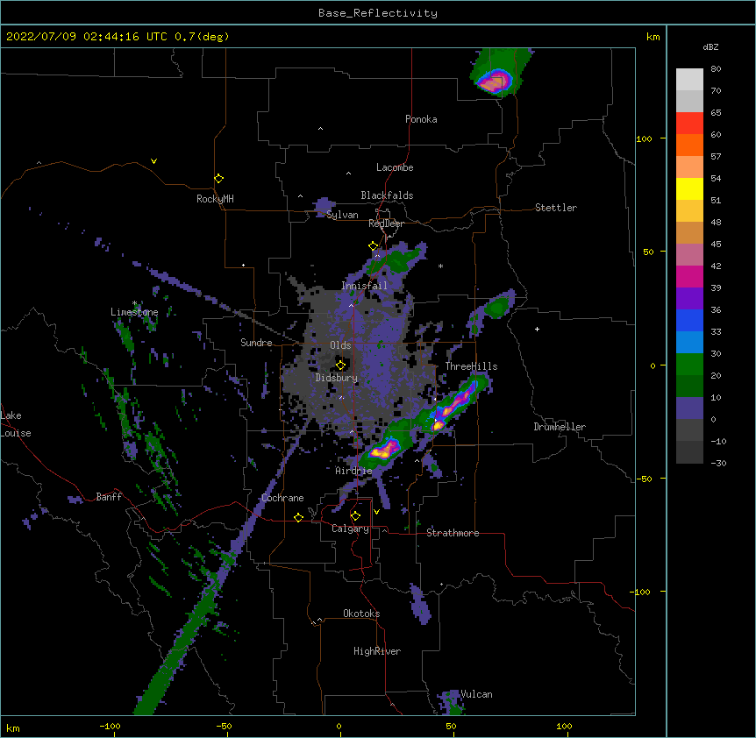Pick the dark orange 57–60 dBZ legend swatch
The width and height of the screenshot is (756, 738).
(689, 145)
